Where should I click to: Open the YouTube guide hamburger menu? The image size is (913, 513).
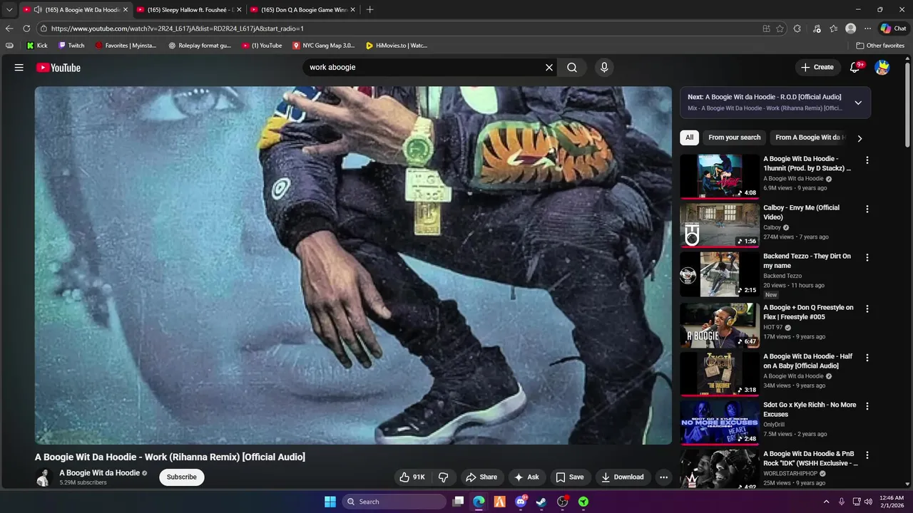click(x=19, y=68)
